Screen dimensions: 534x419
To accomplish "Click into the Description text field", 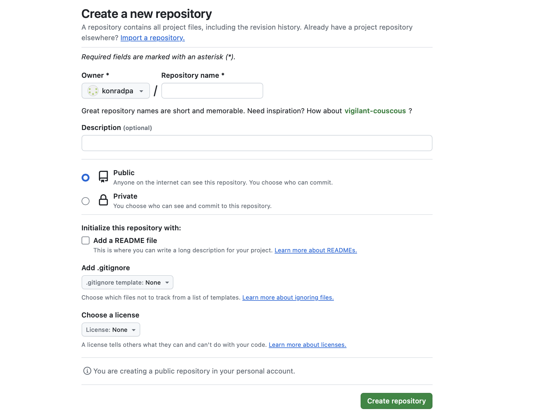I will (x=257, y=143).
